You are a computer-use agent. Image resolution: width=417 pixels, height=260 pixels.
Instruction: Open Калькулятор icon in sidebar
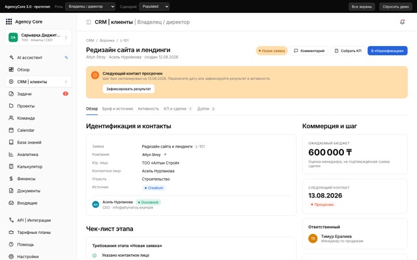[x=11, y=166]
